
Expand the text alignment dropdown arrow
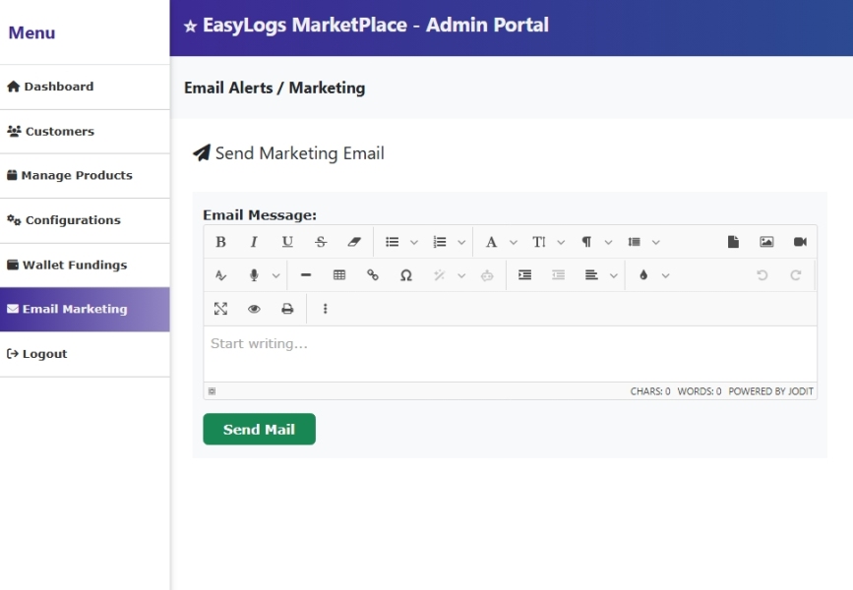[614, 275]
